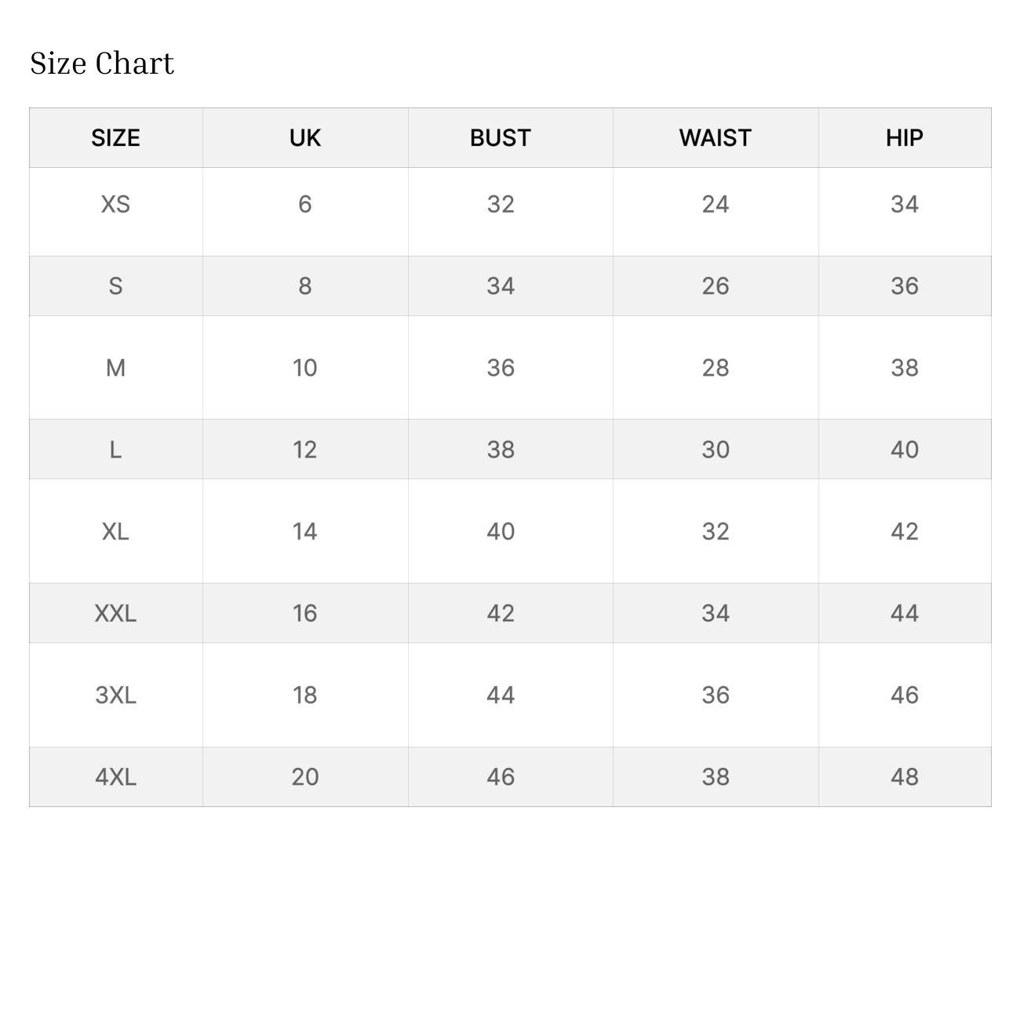Screen dimensions: 1020x1022
Task: Click the hip value 48 cell
Action: [x=904, y=777]
